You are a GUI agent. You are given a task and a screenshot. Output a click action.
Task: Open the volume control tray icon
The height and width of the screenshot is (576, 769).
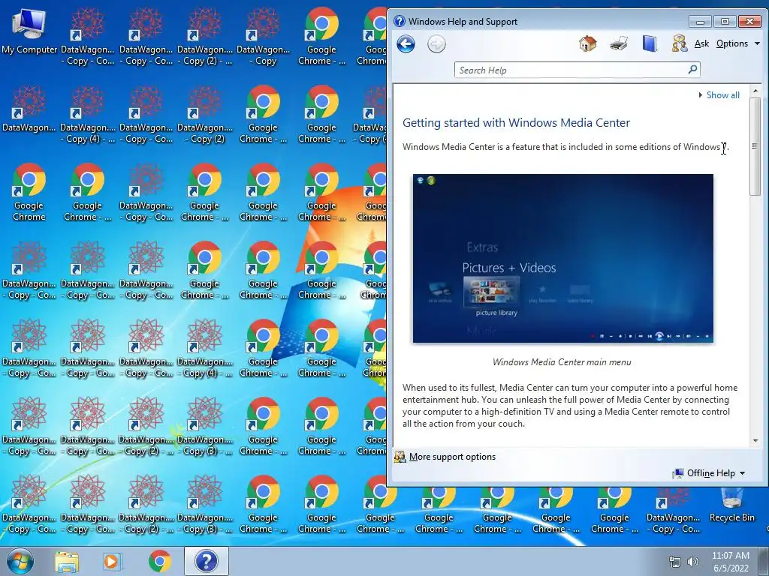[x=693, y=562]
